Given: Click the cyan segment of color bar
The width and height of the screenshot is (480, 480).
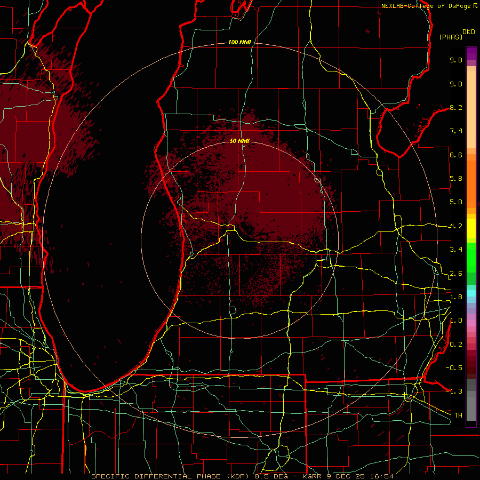Looking at the screenshot, I should point(471,293).
